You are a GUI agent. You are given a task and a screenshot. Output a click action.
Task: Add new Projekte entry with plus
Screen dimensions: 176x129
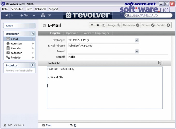click(33, 58)
